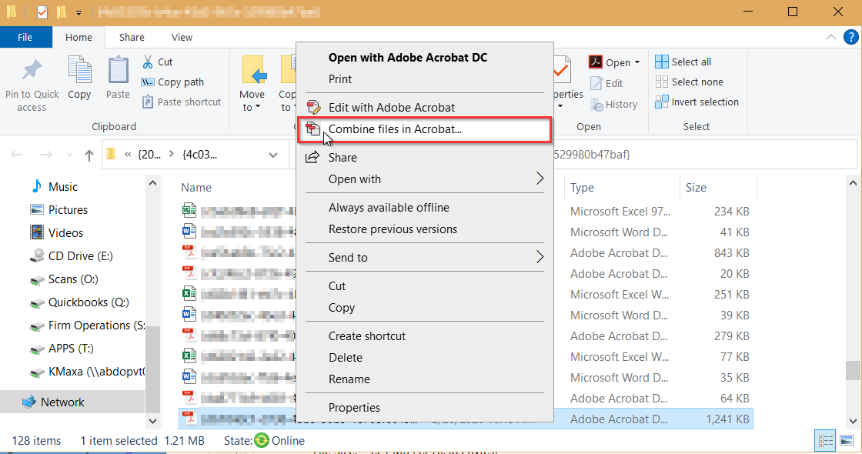The height and width of the screenshot is (454, 862).
Task: Click the ribbon's large Copy button
Action: (x=80, y=78)
